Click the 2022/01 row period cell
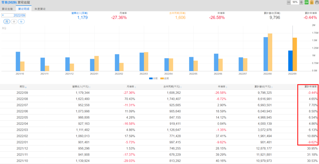Image resolution: width=319 pixels, height=164 pixels. (x=22, y=142)
